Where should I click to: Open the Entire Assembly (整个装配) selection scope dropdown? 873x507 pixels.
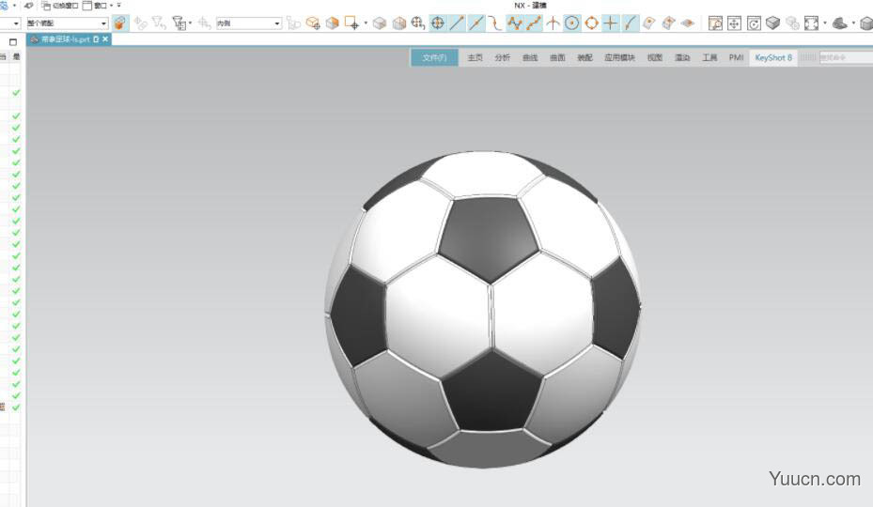point(67,23)
